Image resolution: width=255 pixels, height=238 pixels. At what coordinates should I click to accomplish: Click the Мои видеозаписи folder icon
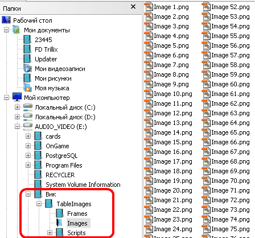[x=27, y=68]
